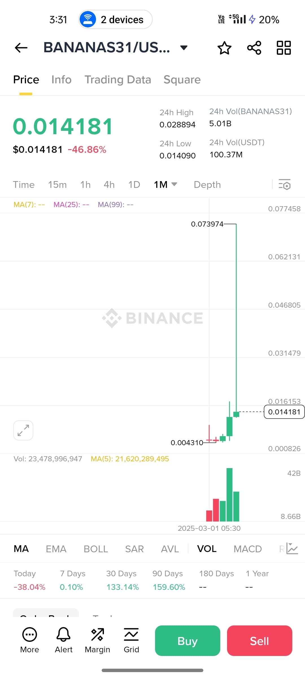Open the 1M interval dropdown

[x=165, y=184]
